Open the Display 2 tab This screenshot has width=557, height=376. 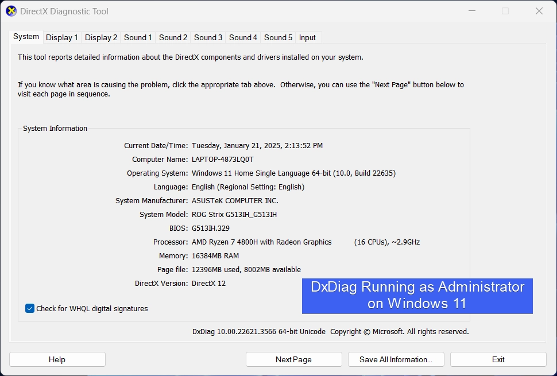[101, 37]
